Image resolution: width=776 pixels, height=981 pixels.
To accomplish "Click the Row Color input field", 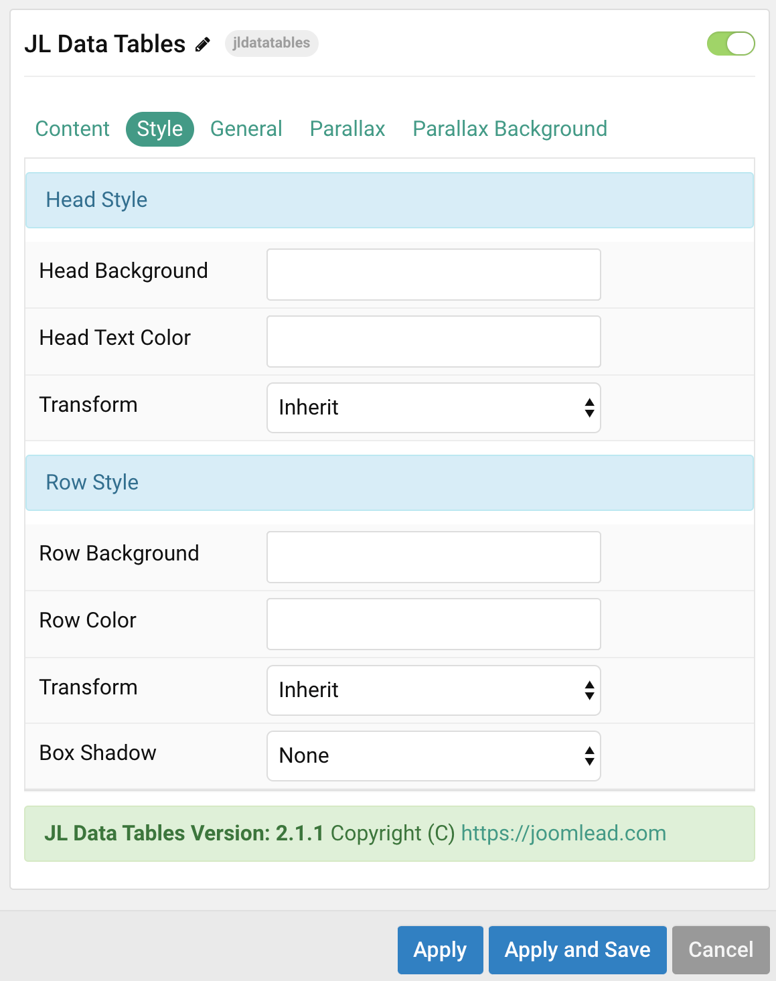I will point(433,623).
